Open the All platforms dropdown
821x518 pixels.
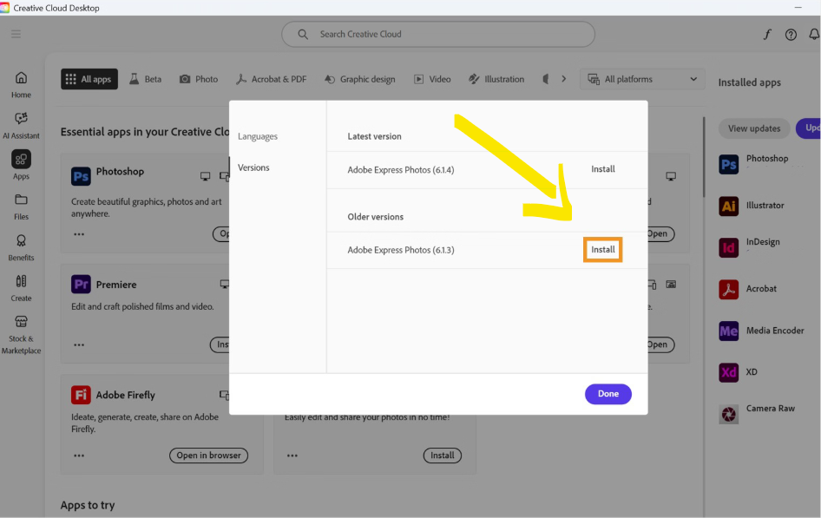[x=642, y=79]
